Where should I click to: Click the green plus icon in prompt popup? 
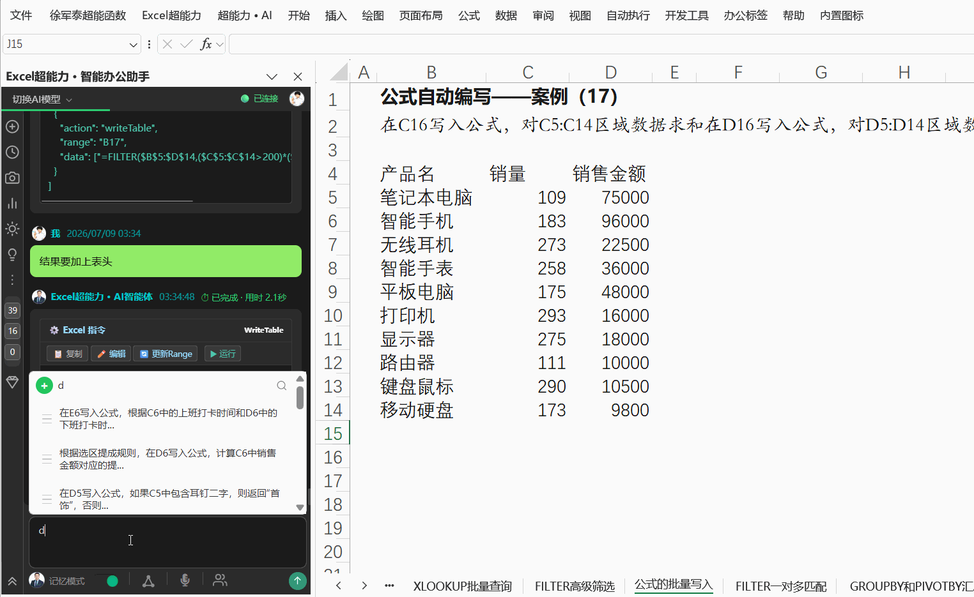point(44,385)
